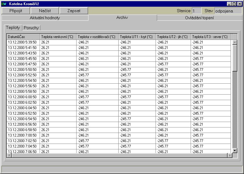Click the Stanice number input field

point(196,11)
